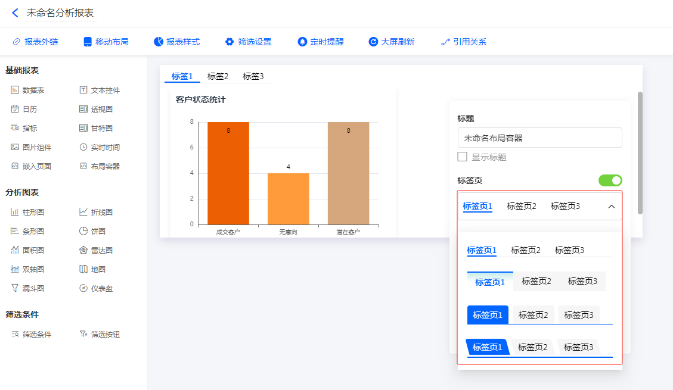Click the back arrow beside report title
673x390 pixels.
point(15,13)
